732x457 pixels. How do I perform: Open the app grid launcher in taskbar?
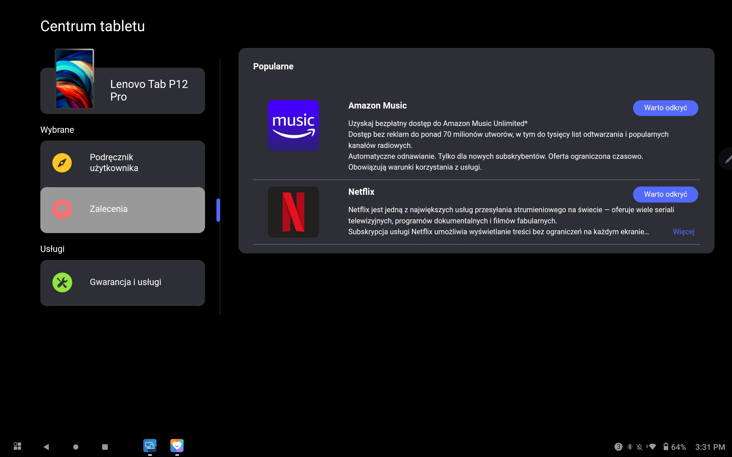(x=17, y=446)
